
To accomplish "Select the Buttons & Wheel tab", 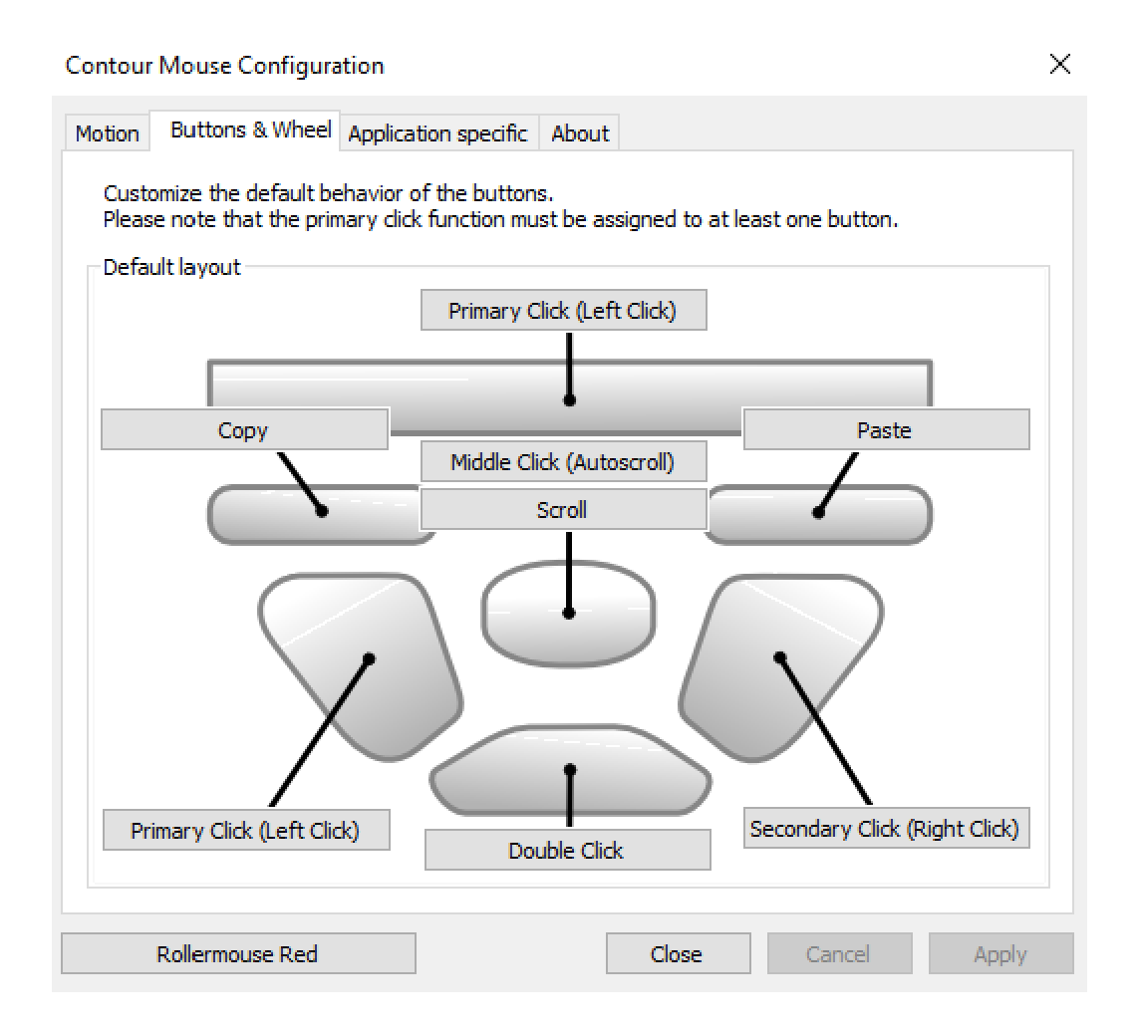I will (x=250, y=130).
